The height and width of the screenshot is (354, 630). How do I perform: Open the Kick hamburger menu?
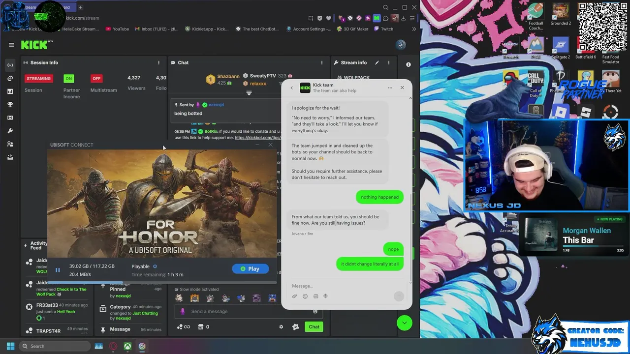click(11, 45)
